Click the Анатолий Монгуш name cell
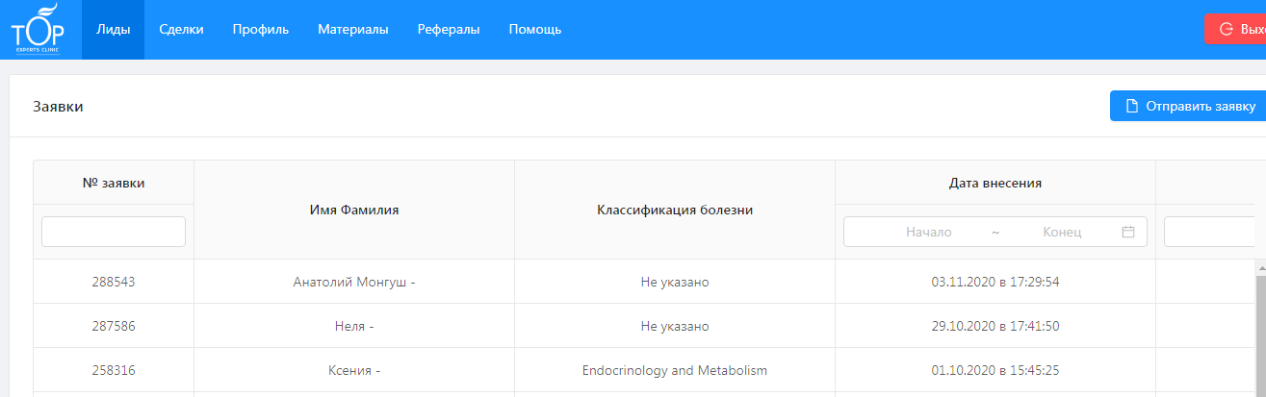 click(354, 283)
